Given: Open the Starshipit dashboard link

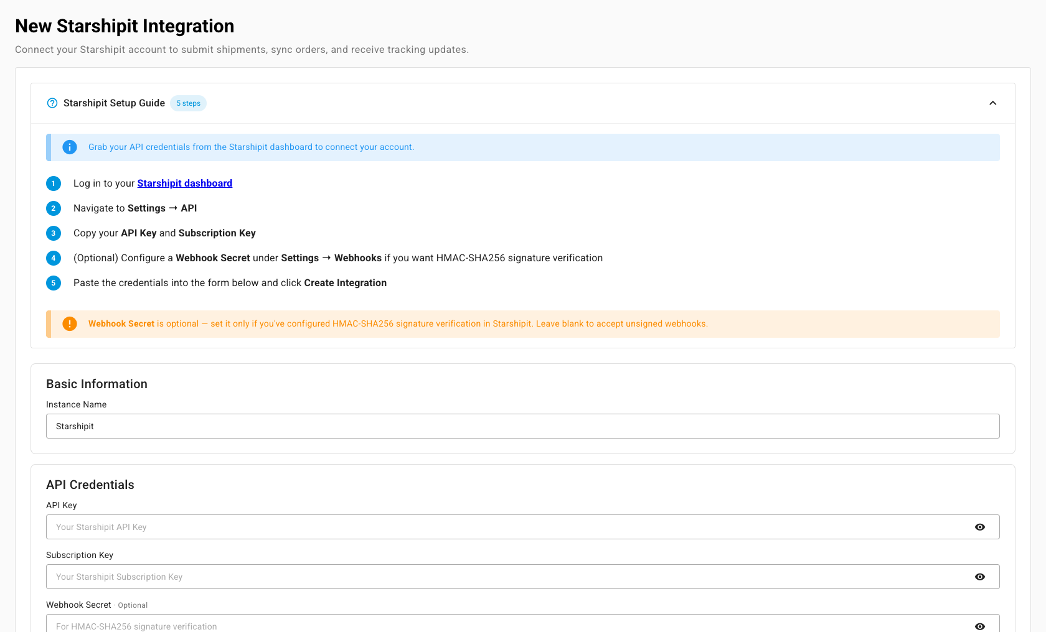Looking at the screenshot, I should (x=185, y=184).
